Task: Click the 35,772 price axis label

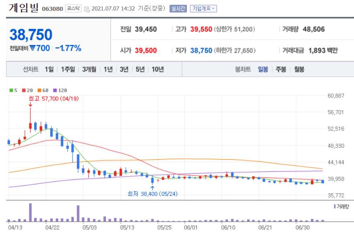Action: pyautogui.click(x=336, y=195)
